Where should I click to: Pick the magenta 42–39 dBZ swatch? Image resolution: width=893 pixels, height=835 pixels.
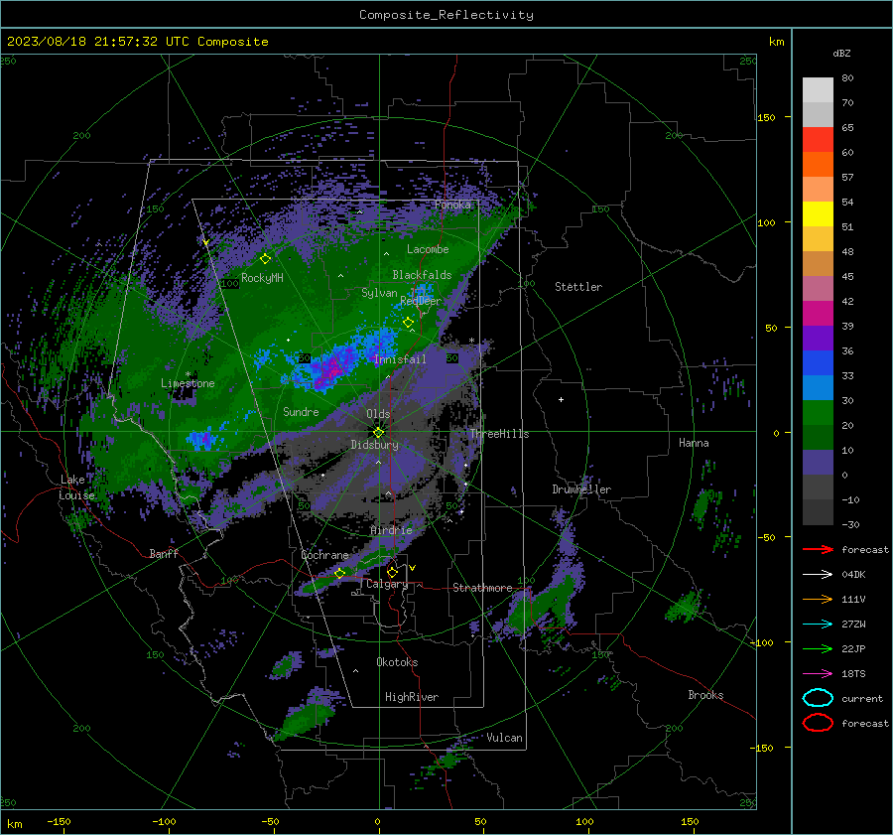[x=818, y=314]
